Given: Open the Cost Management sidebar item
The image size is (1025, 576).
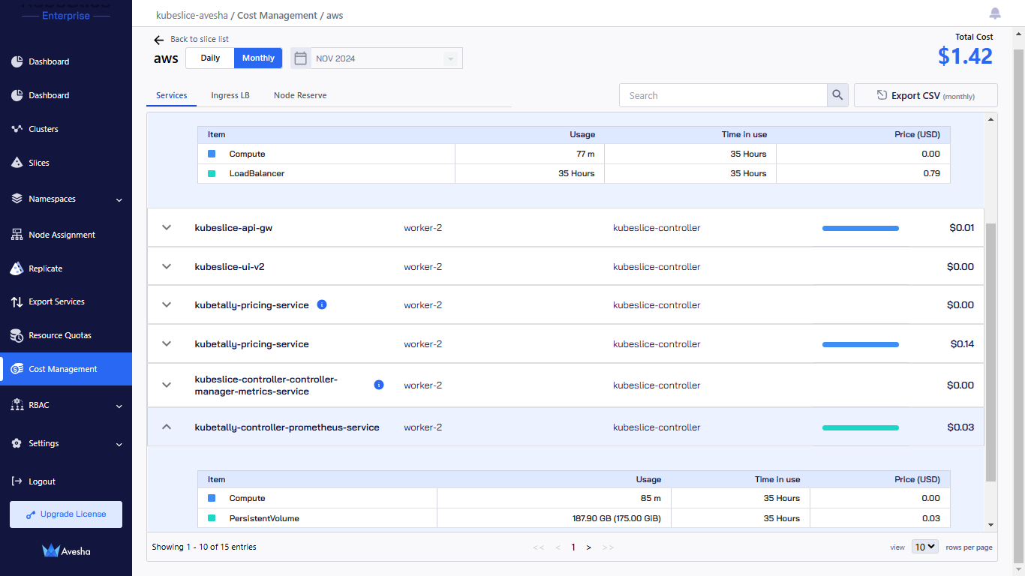Looking at the screenshot, I should coord(66,369).
